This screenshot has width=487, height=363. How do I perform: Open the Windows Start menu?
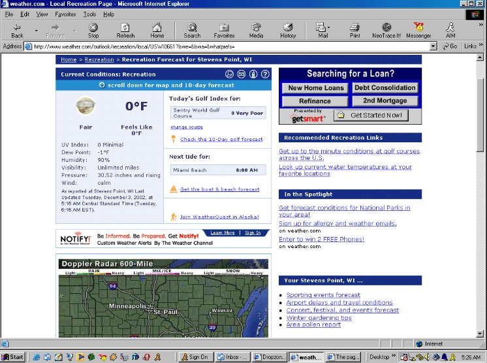(x=13, y=357)
